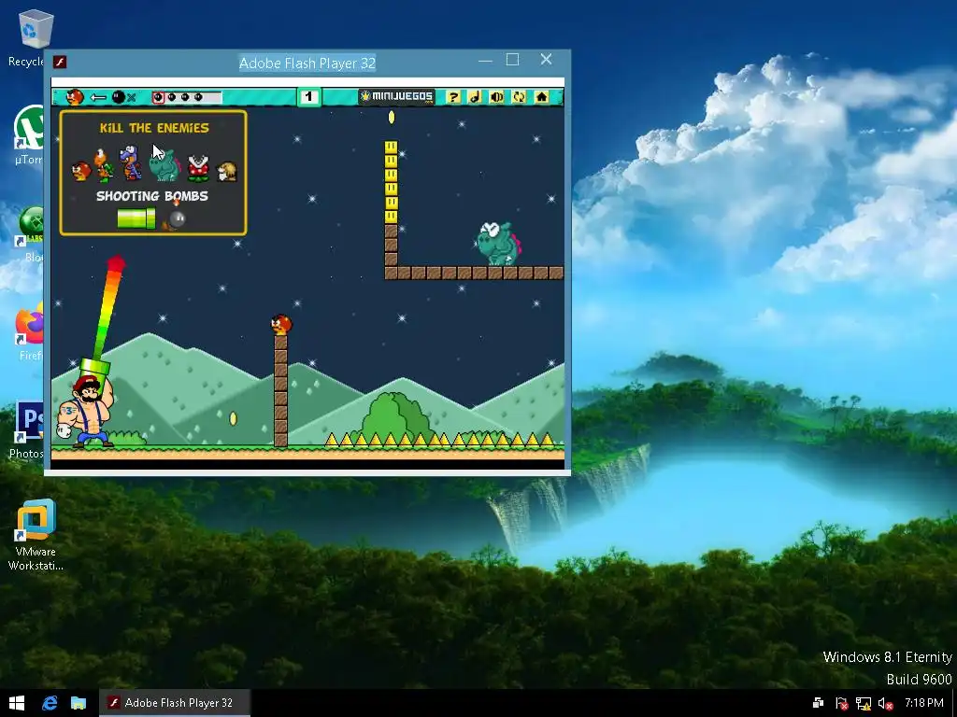Select the first bomb ammo slot highlighted red

tap(158, 97)
